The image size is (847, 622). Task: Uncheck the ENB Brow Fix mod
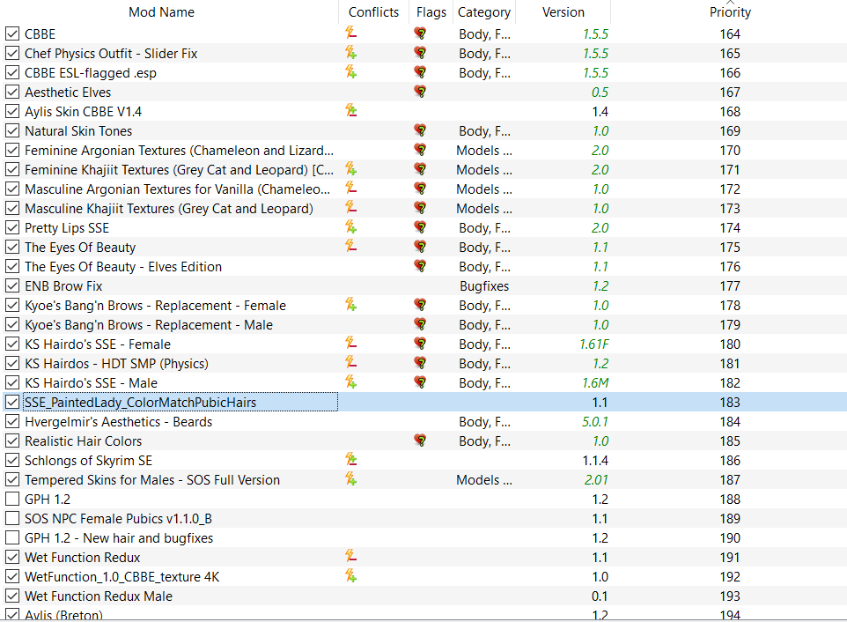click(x=11, y=285)
